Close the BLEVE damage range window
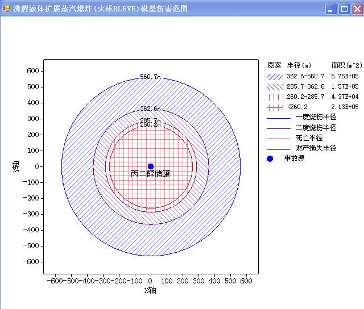364x309 pixels. tap(357, 9)
